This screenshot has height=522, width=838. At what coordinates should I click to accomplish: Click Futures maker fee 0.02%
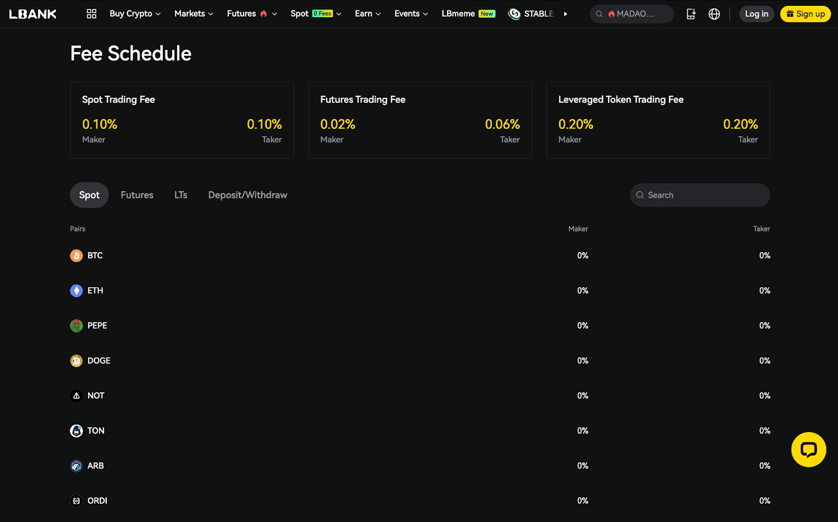point(338,125)
